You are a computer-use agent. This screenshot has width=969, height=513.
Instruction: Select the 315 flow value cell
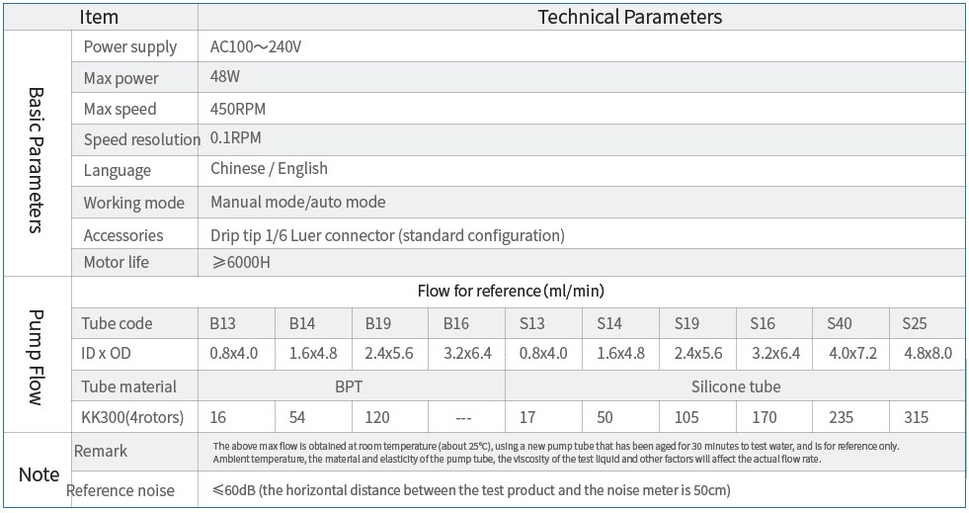[x=916, y=417]
